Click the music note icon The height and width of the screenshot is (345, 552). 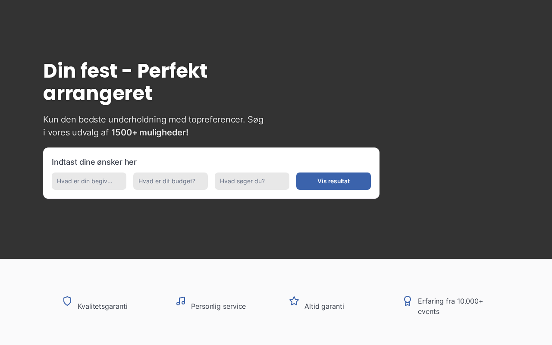tap(181, 301)
